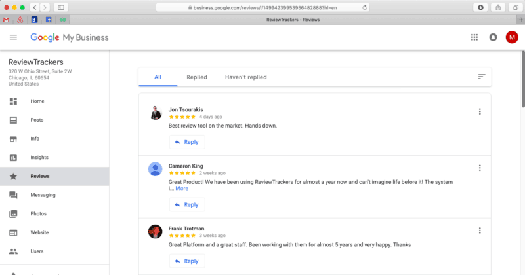The width and height of the screenshot is (525, 275).
Task: Reload the page from address bar
Action: click(x=365, y=7)
